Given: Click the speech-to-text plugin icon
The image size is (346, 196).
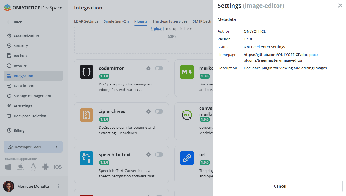Looking at the screenshot, I should click(x=86, y=158).
